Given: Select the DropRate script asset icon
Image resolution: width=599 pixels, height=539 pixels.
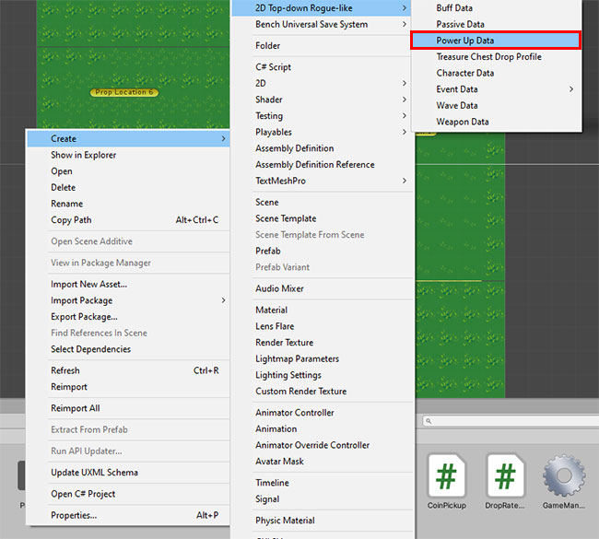Looking at the screenshot, I should tap(505, 476).
